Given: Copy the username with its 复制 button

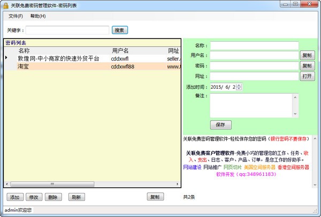Looking at the screenshot, I should click(x=307, y=55).
